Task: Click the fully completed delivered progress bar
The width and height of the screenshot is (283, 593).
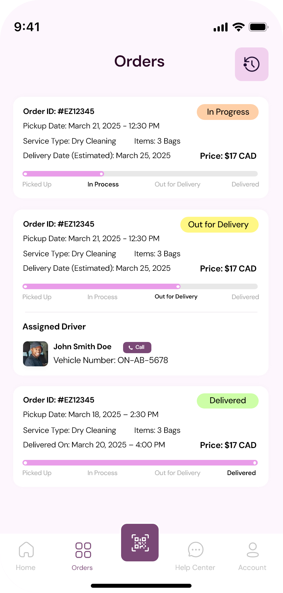Action: coord(140,463)
